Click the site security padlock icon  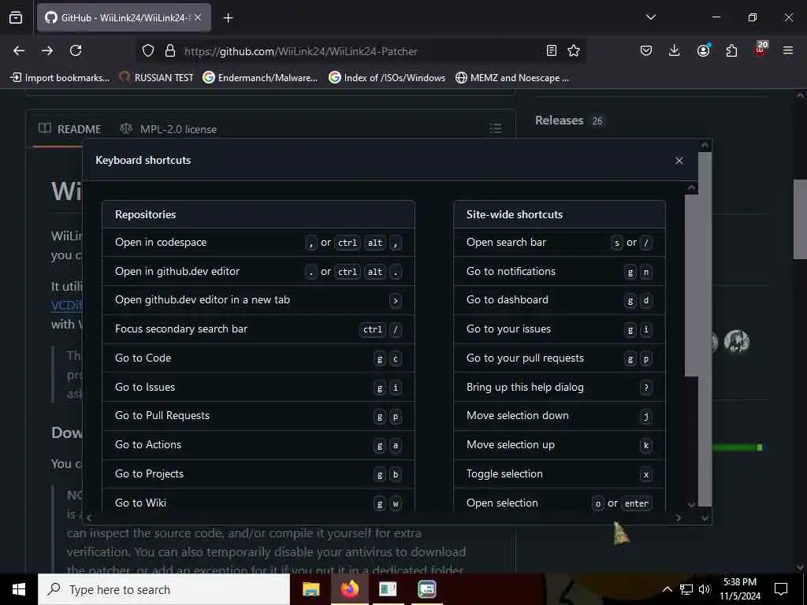170,50
